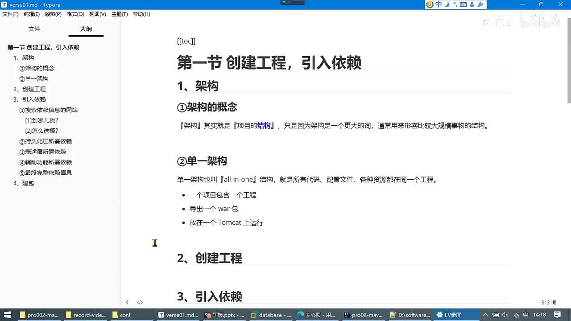The height and width of the screenshot is (321, 571).
Task: Switch to 黑板.pptx PowerPoint taskbar item
Action: [224, 315]
